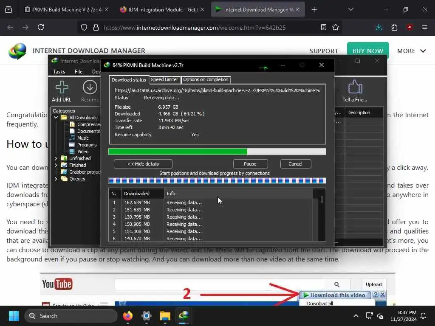Click the BUY NOW button
This screenshot has height=326, width=435.
pyautogui.click(x=368, y=51)
